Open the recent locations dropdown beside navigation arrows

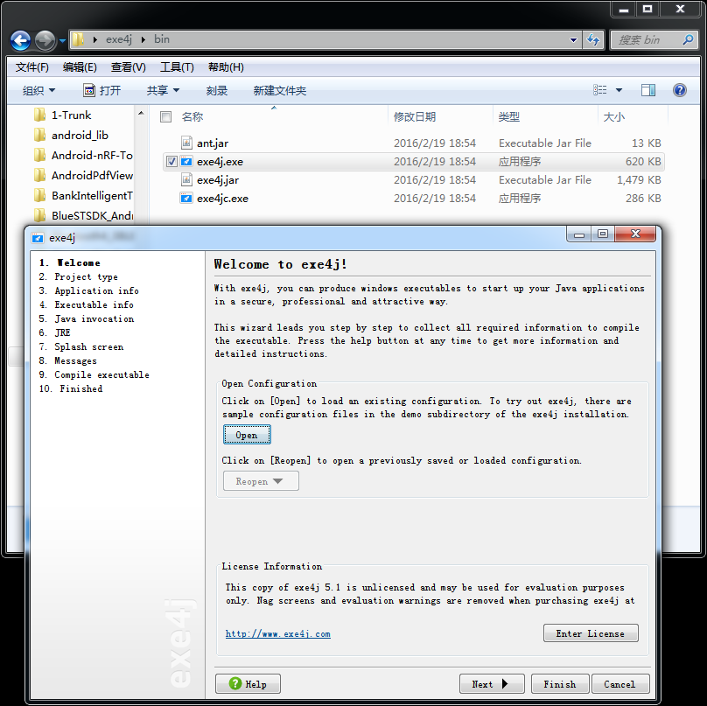(x=62, y=40)
